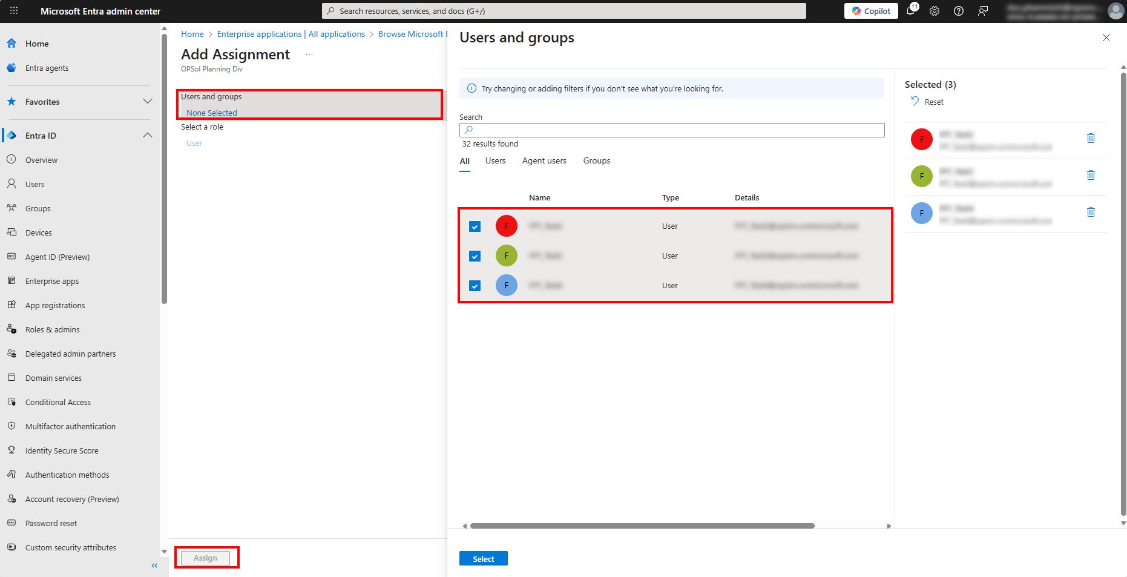Screen dimensions: 1127x577
Task: Open the app launcher waffle icon
Action: click(x=14, y=11)
